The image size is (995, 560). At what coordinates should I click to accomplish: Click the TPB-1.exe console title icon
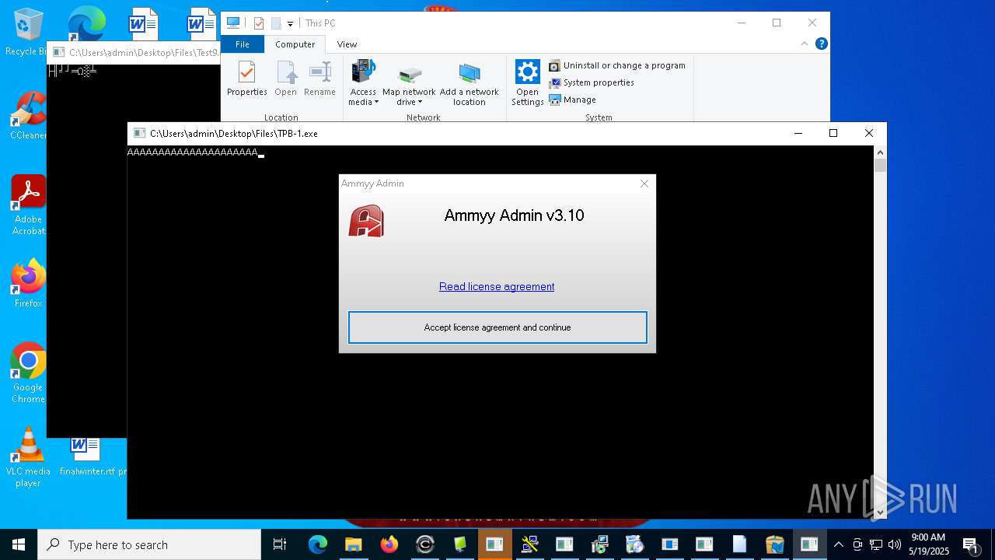point(139,133)
